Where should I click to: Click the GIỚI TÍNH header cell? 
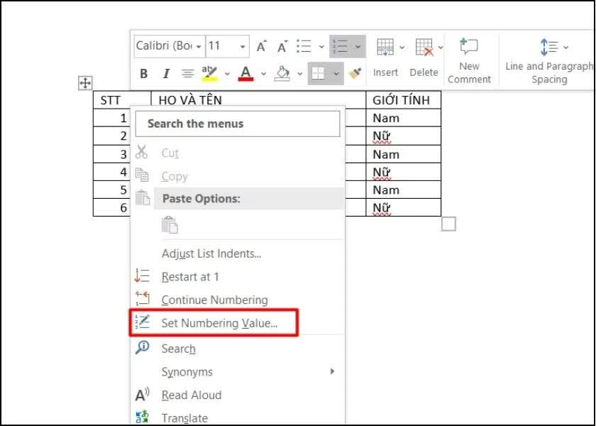(x=403, y=100)
